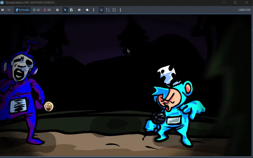The height and width of the screenshot is (158, 253).
Task: Click the list select mode icon
Action: click(x=71, y=10)
